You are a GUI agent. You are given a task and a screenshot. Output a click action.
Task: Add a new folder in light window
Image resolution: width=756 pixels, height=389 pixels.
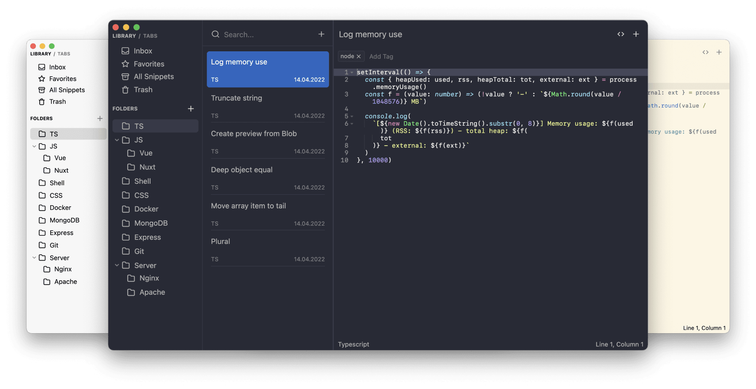(x=100, y=118)
